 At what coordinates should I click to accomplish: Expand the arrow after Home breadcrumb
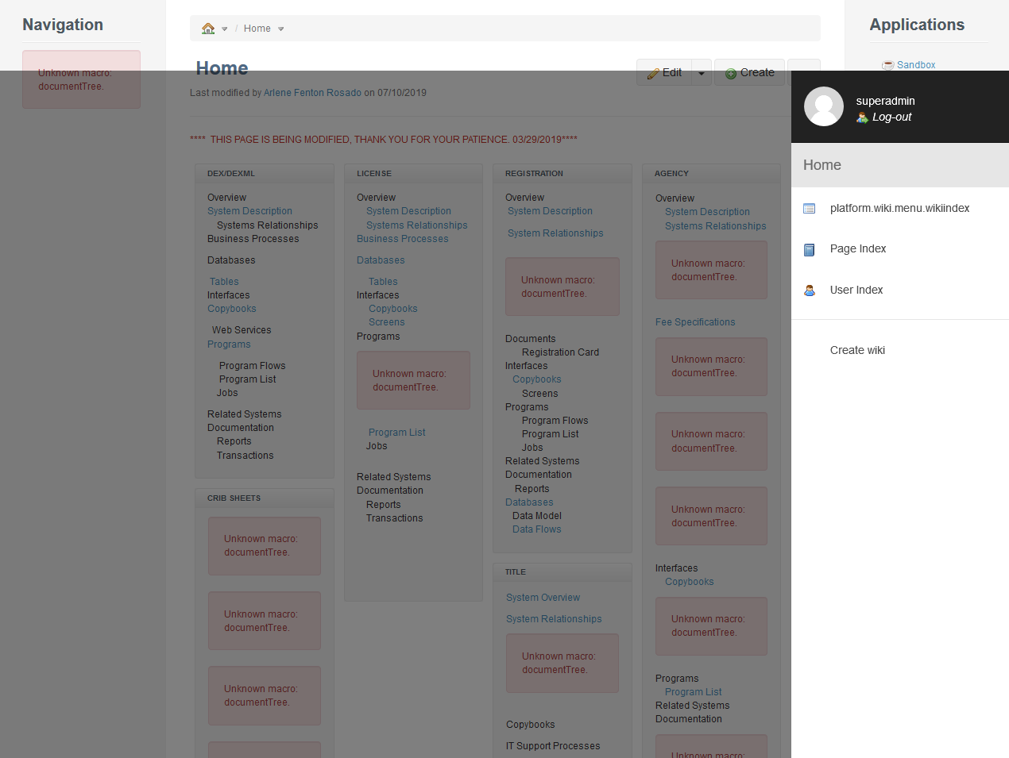click(x=281, y=29)
